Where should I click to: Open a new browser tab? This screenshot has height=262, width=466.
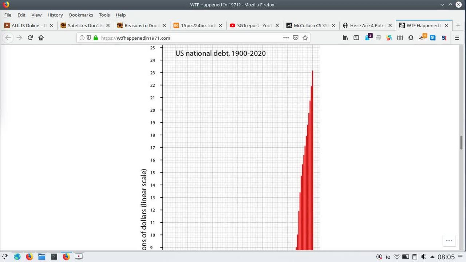click(458, 25)
